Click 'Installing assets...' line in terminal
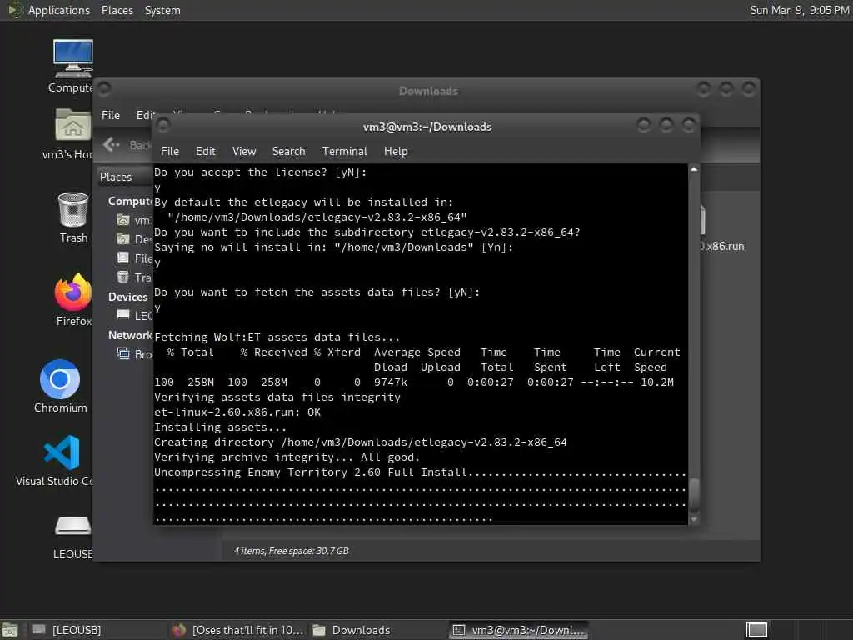853x640 pixels. (220, 427)
